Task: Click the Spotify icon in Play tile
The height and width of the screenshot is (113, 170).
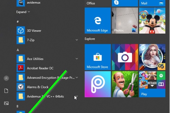Action: pyautogui.click(x=161, y=75)
